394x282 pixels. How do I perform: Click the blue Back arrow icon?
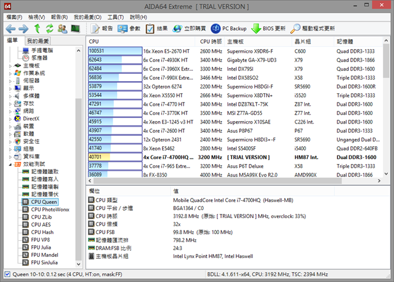10,29
